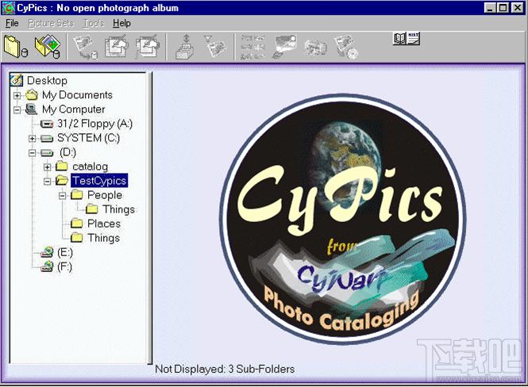Select the SYSTEM (C:) drive
Image resolution: width=528 pixels, height=387 pixels.
[88, 138]
